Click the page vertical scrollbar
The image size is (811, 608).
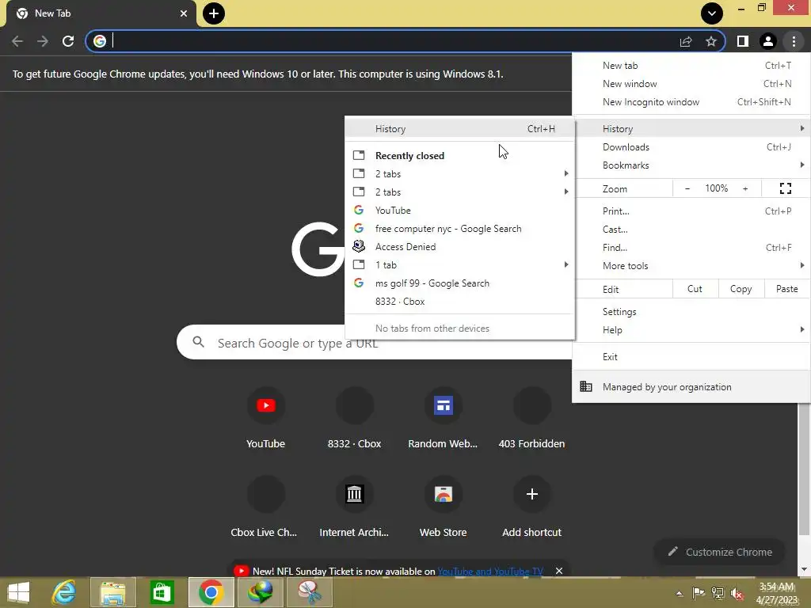point(804,470)
